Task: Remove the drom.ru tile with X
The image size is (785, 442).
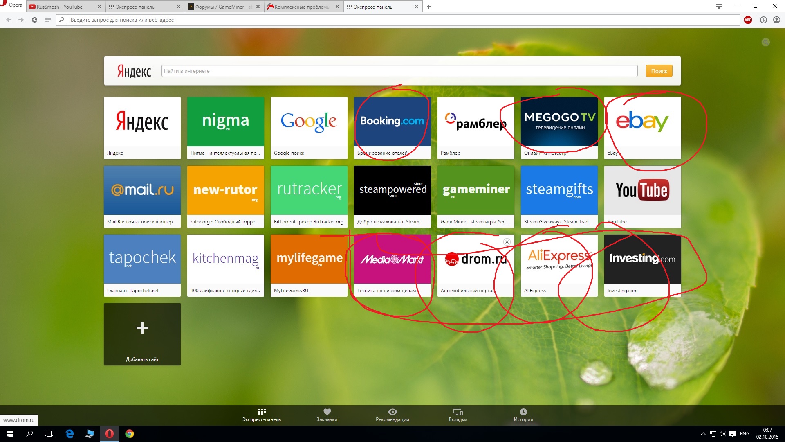Action: [x=507, y=242]
